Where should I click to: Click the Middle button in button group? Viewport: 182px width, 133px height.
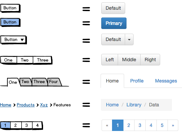pyautogui.click(x=129, y=60)
